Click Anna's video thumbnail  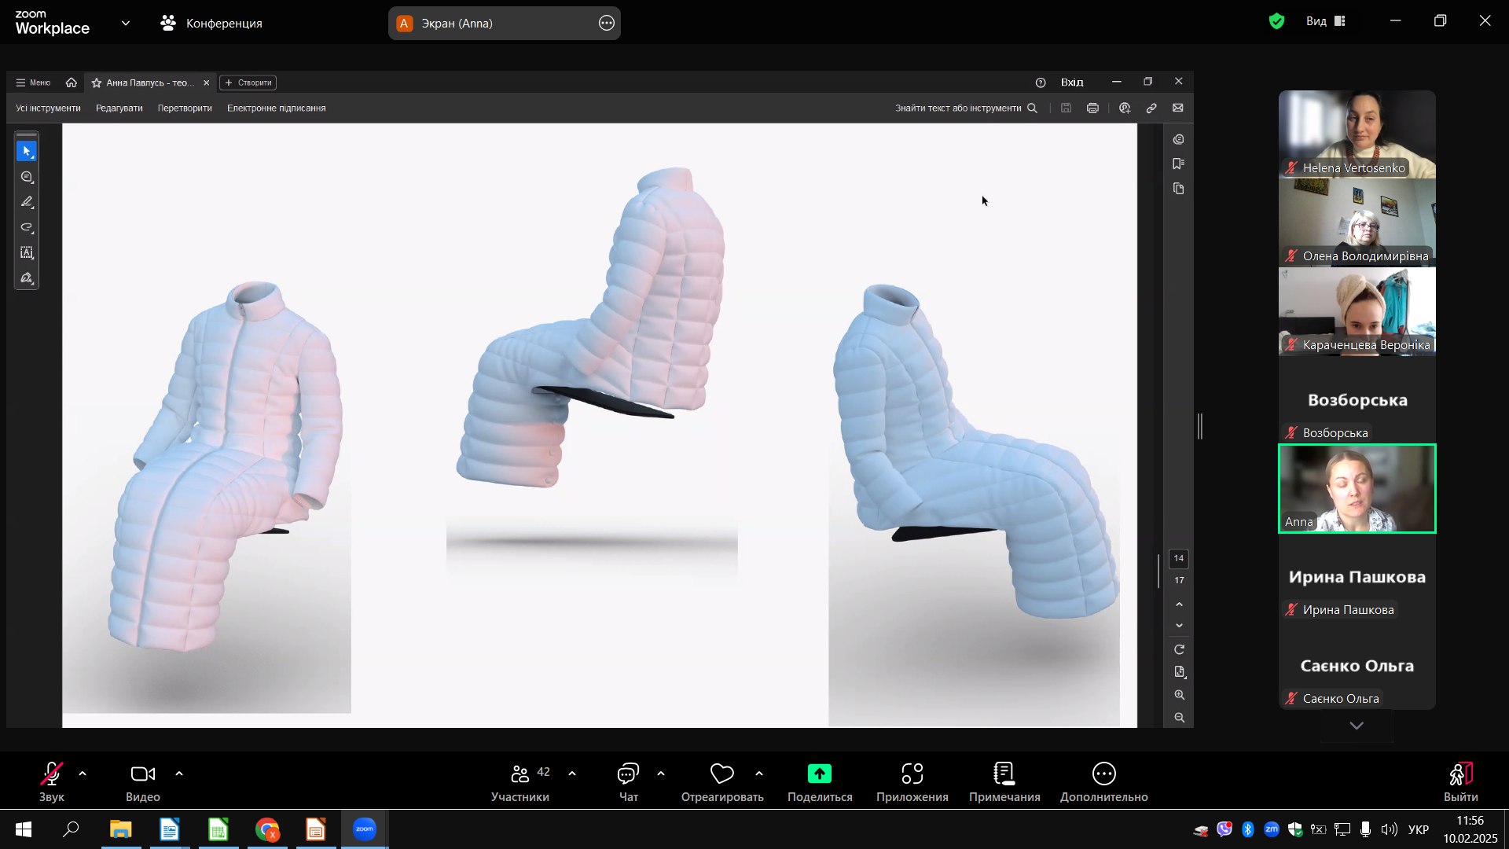tap(1357, 488)
